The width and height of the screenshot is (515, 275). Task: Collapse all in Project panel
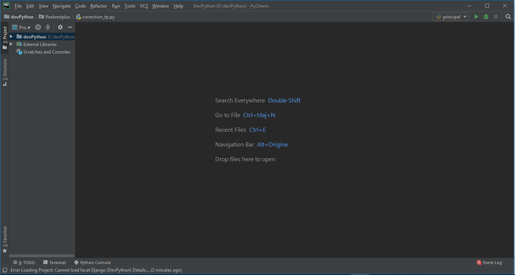point(48,27)
